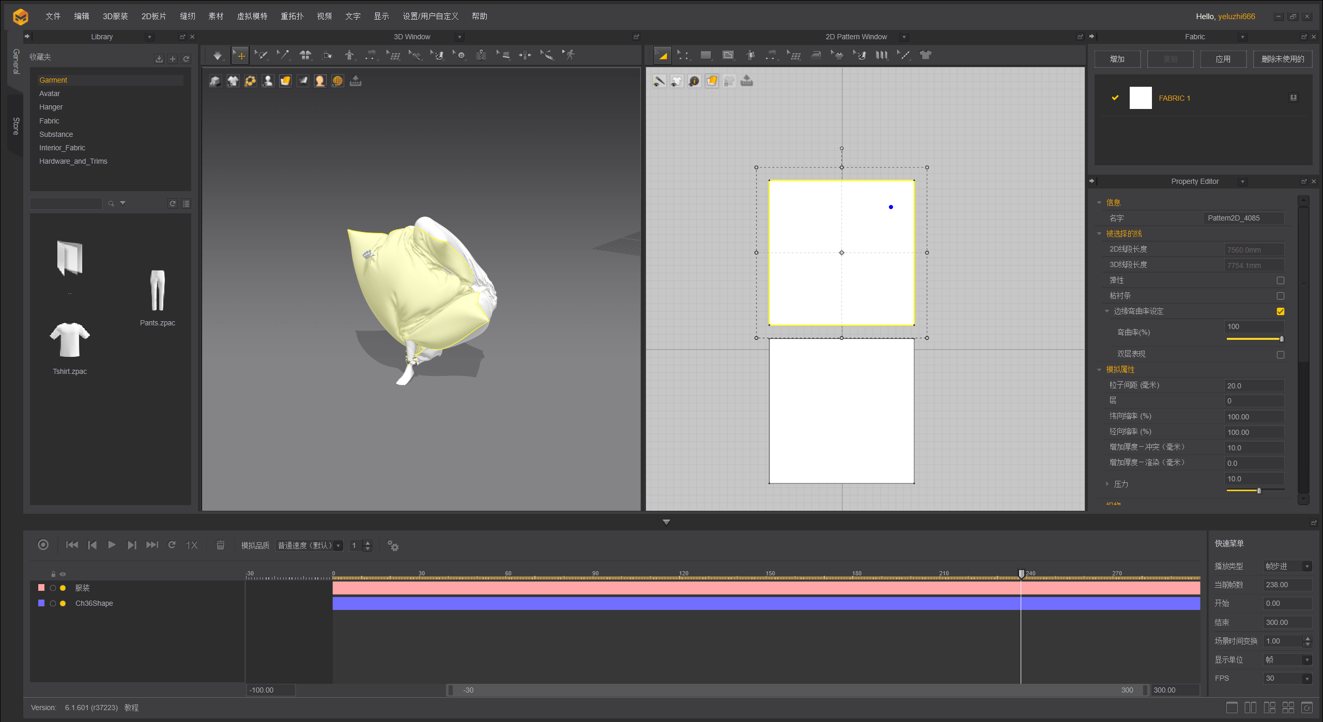The height and width of the screenshot is (722, 1323).
Task: Select the zipper tool in 3D toolbar
Action: point(481,55)
